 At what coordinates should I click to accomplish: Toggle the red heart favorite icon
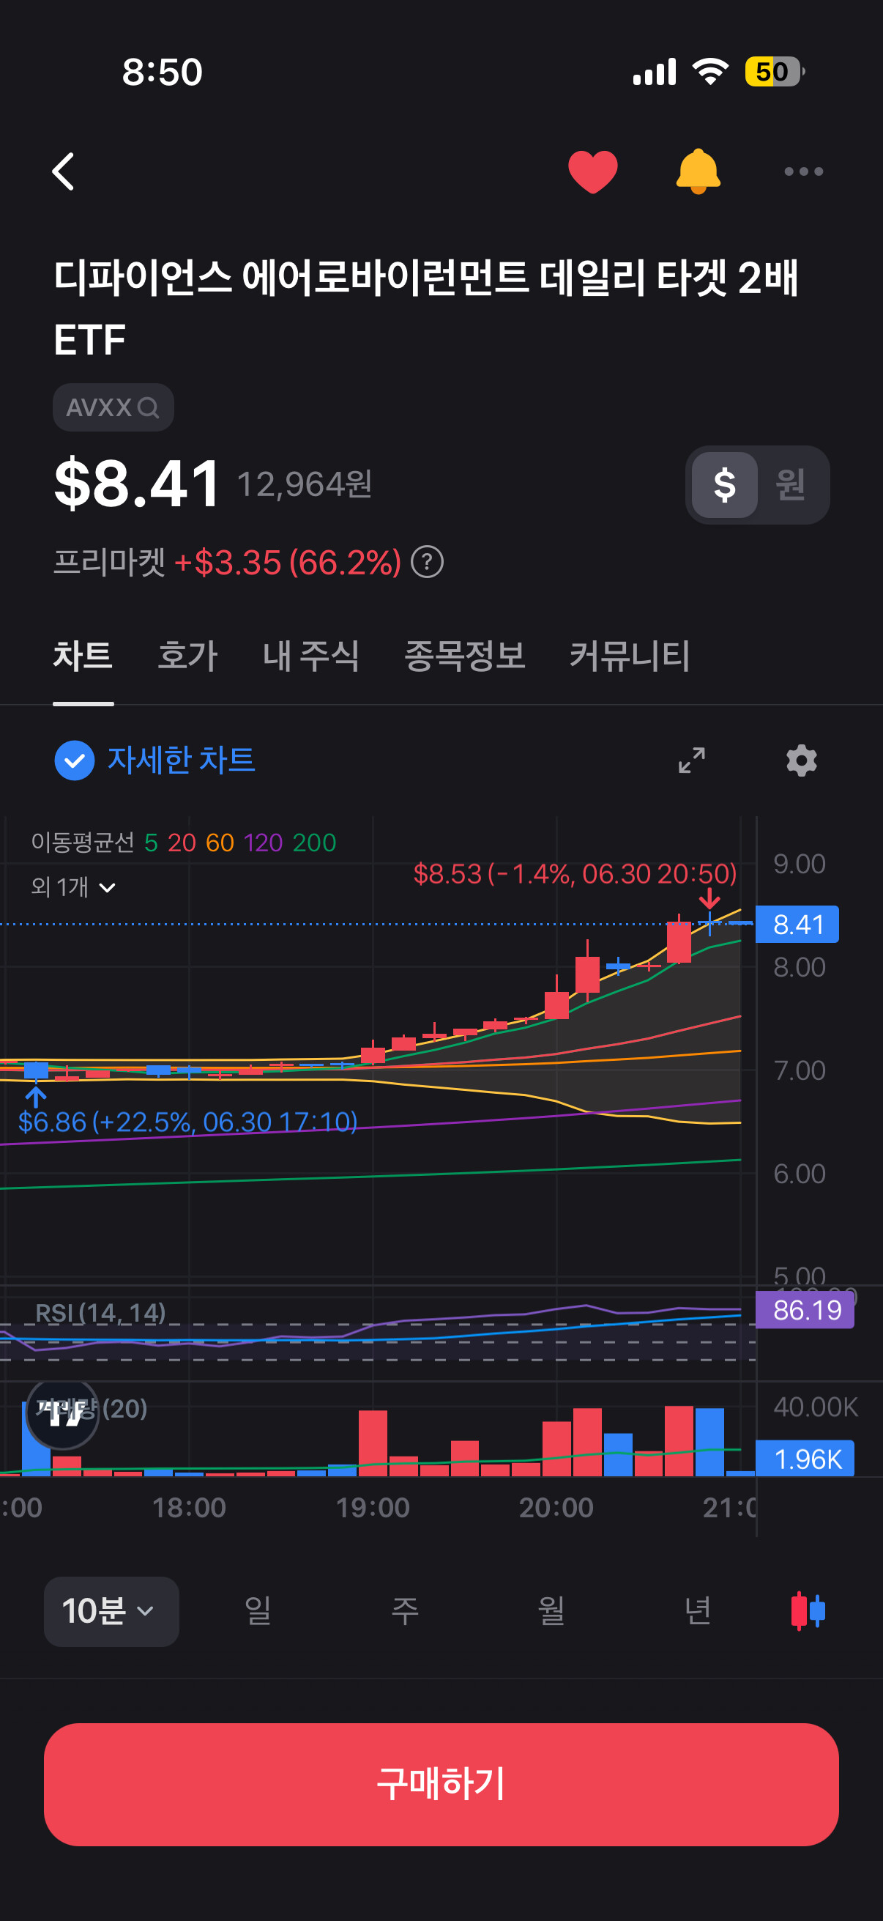592,171
